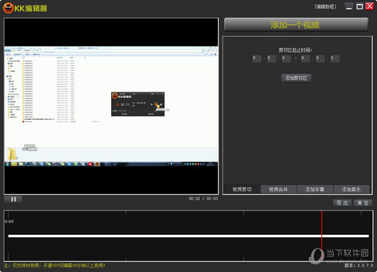This screenshot has width=377, height=272.
Task: Open the 编辑教程 tutorial link
Action: 326,7
